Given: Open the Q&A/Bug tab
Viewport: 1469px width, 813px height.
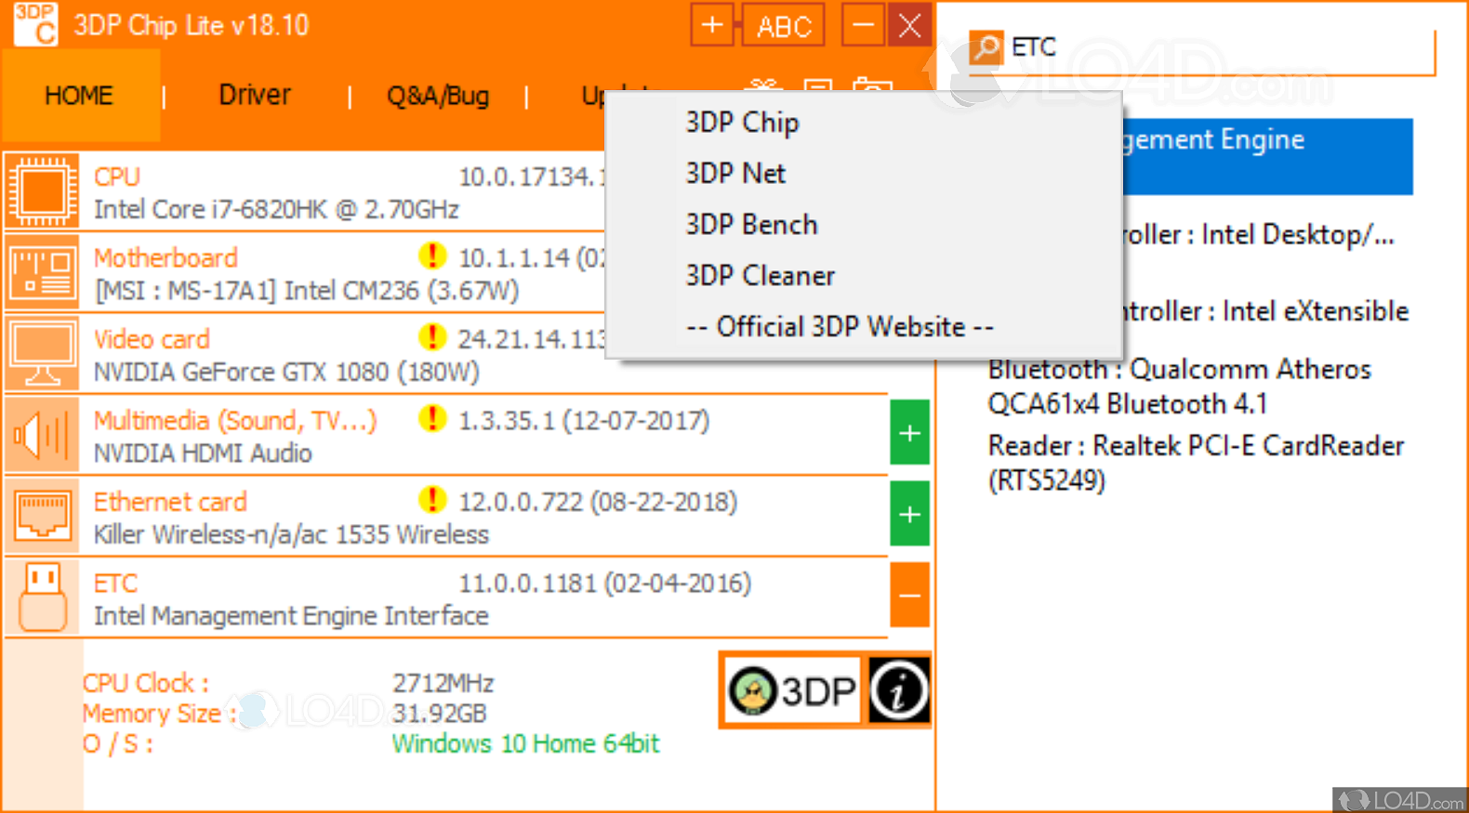Looking at the screenshot, I should coord(437,96).
